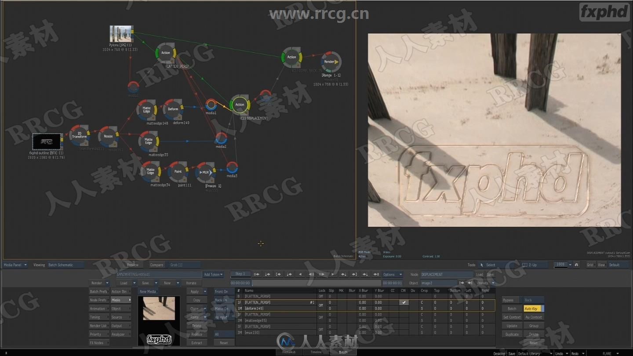633x356 pixels.
Task: Click the Play backward button
Action: (301, 274)
